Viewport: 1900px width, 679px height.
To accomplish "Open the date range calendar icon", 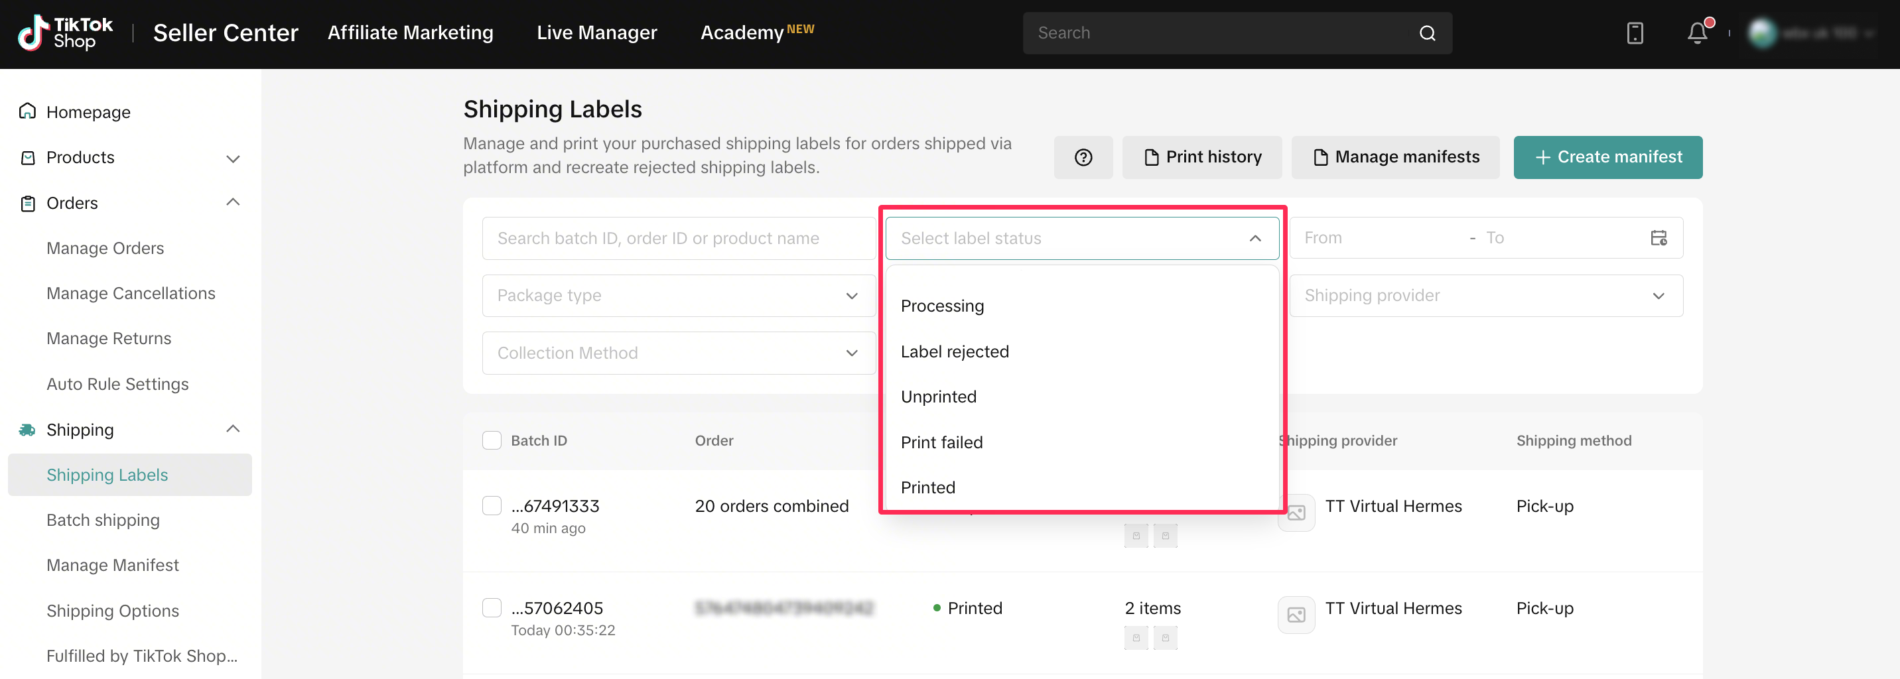I will (x=1658, y=238).
